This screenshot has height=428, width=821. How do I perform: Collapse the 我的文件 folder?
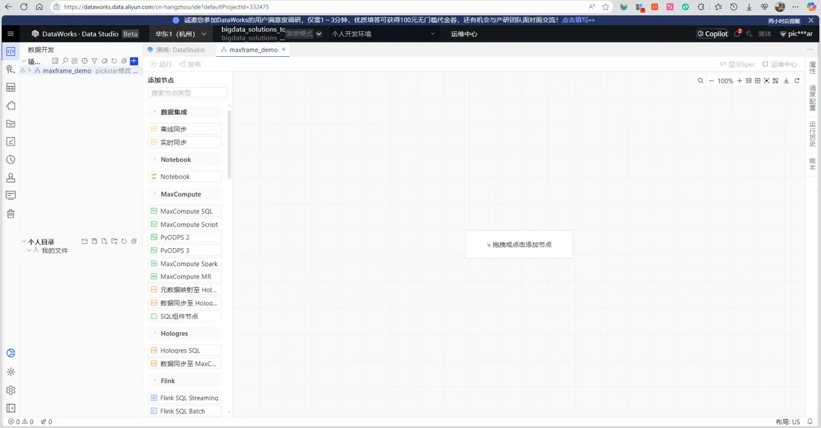(29, 251)
